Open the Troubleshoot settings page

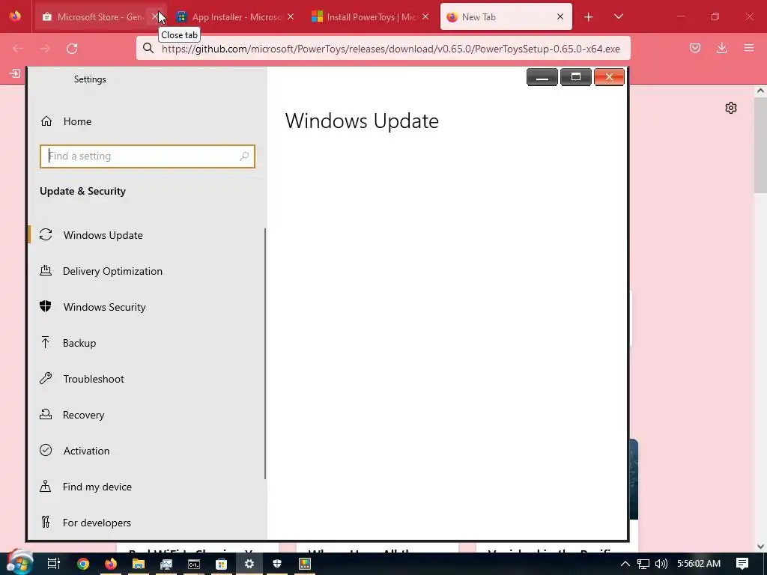point(147,379)
